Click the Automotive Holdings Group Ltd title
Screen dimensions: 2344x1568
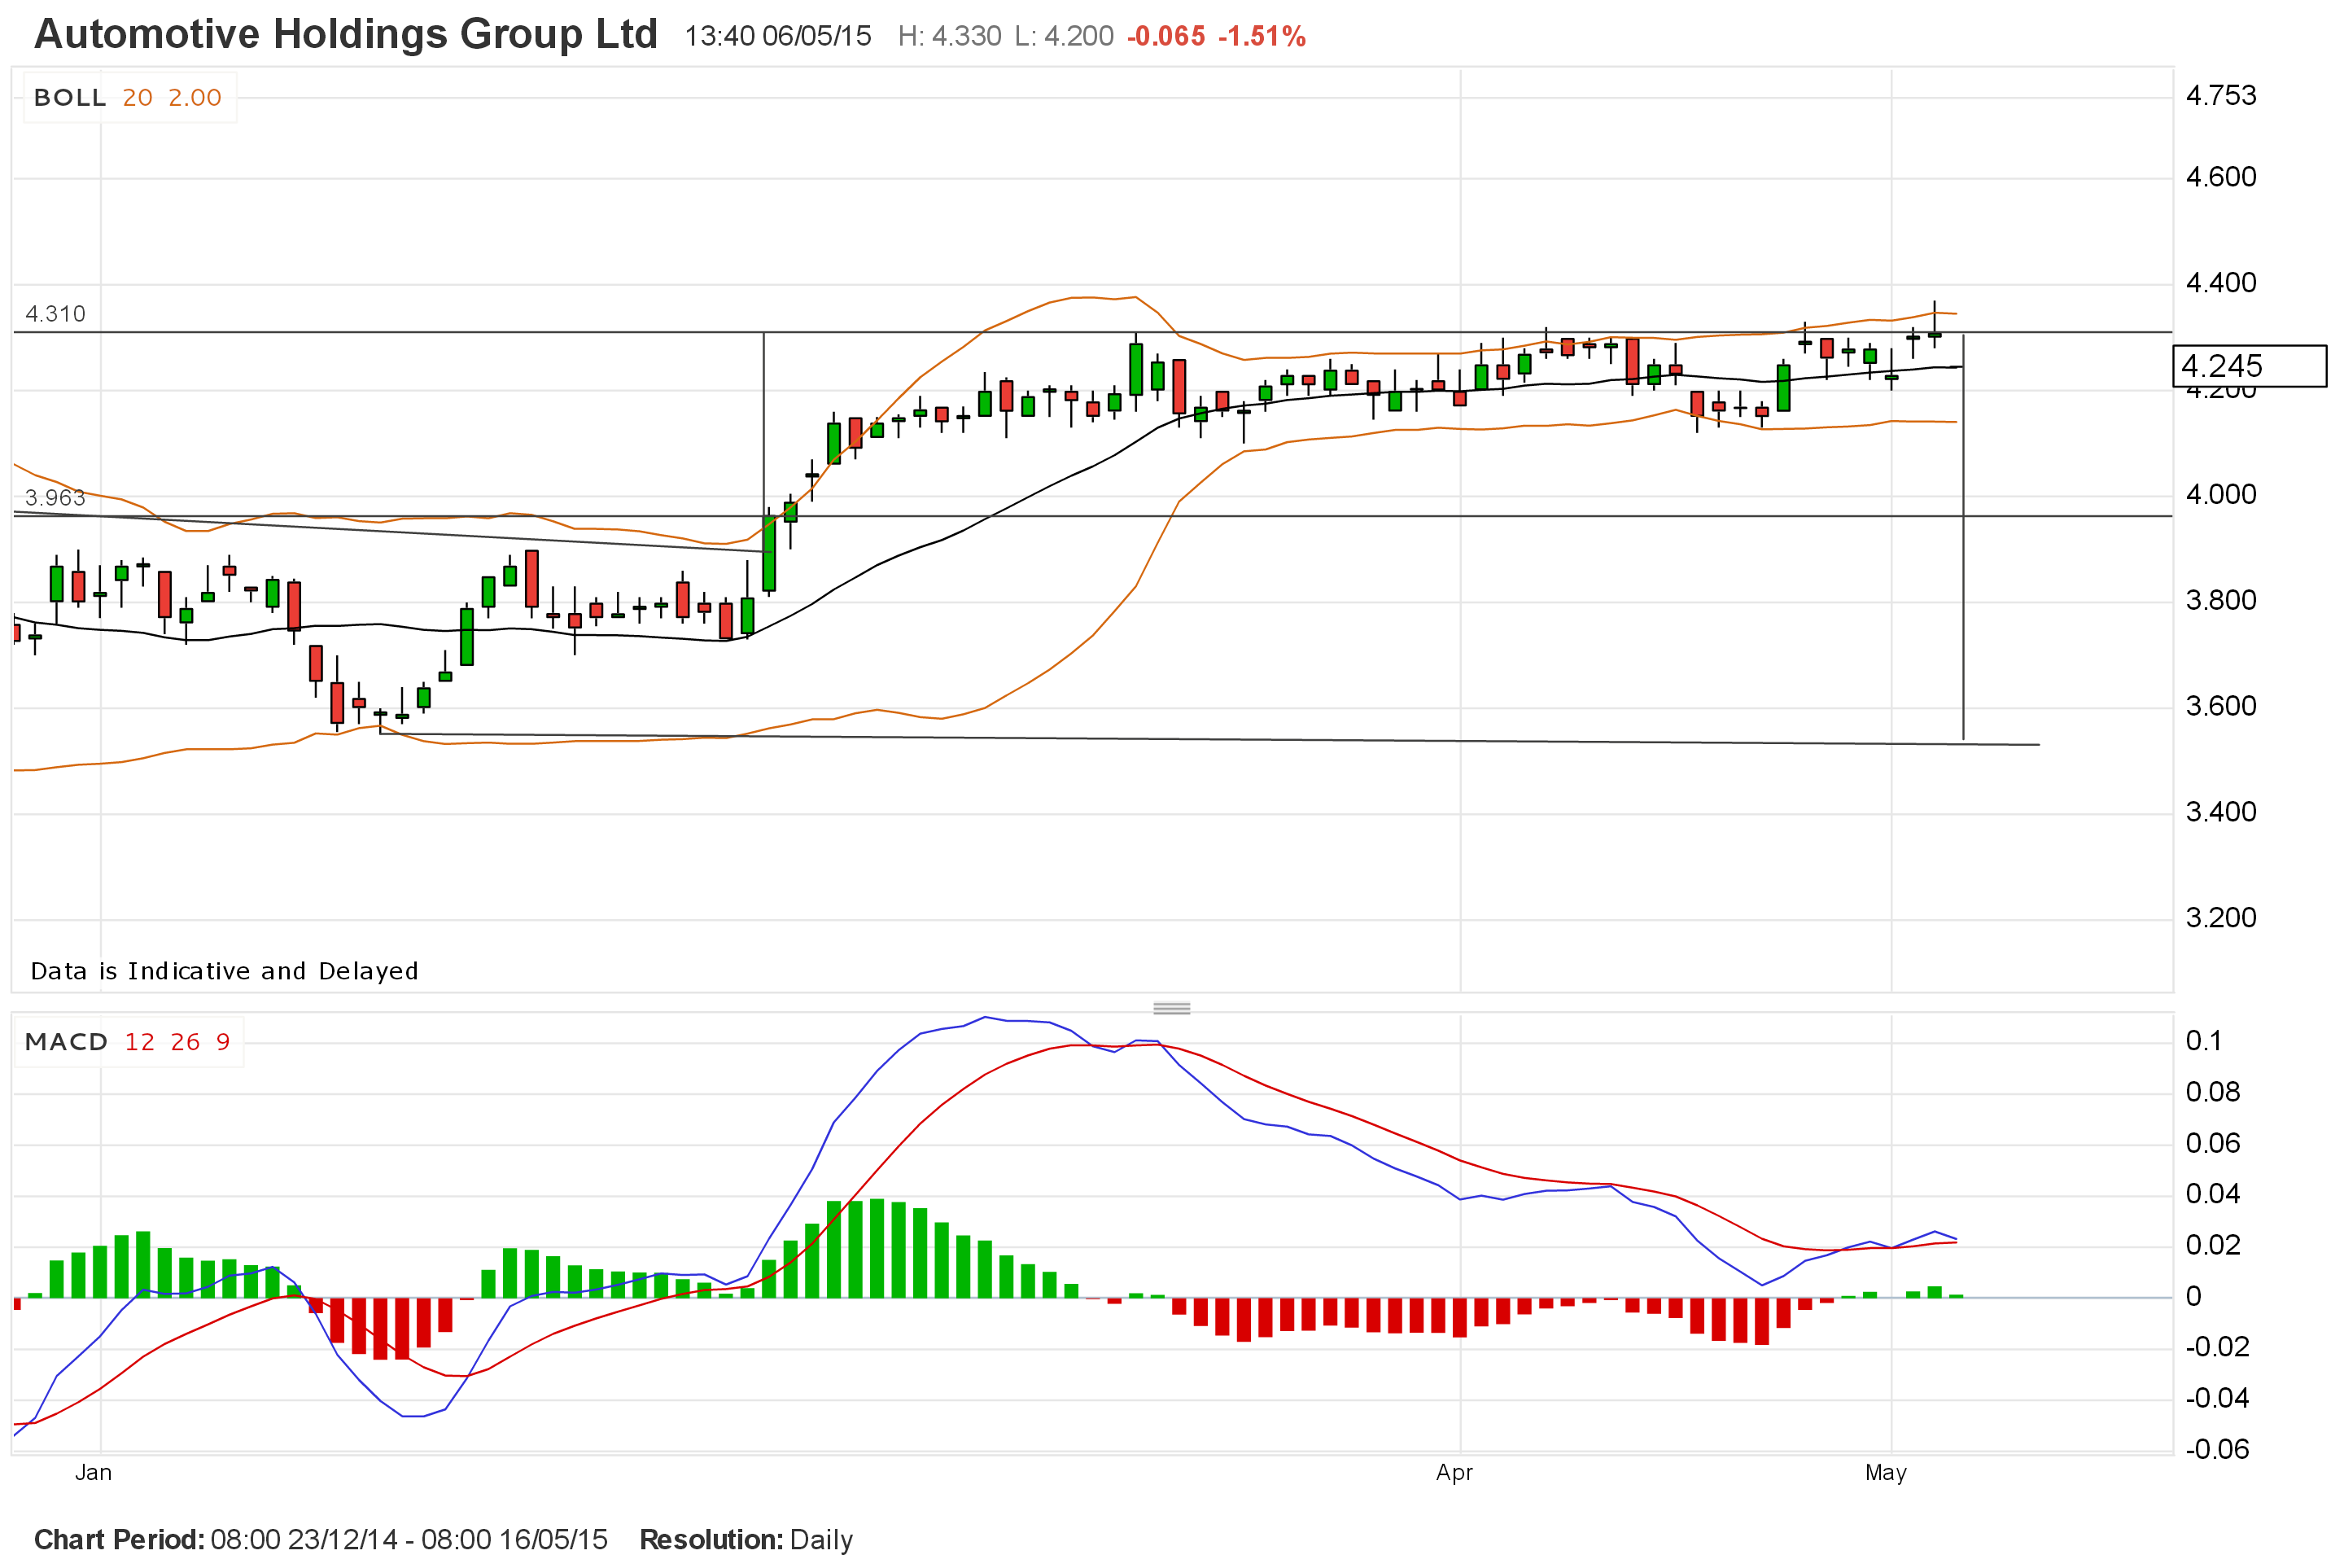[x=346, y=35]
